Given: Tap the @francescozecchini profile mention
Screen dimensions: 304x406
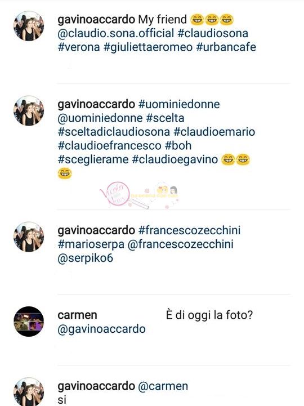Looking at the screenshot, I should (181, 244).
